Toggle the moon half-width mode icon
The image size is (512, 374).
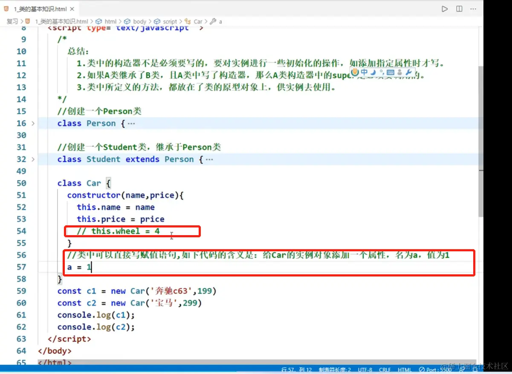pyautogui.click(x=373, y=72)
